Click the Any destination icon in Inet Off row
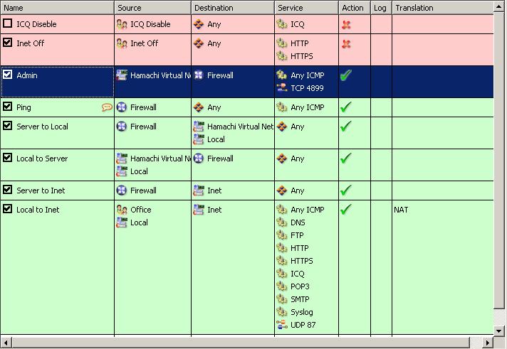507x349 pixels. pos(199,43)
